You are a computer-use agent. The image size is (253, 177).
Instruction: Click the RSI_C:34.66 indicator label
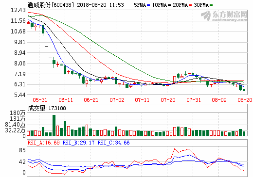[113, 143]
